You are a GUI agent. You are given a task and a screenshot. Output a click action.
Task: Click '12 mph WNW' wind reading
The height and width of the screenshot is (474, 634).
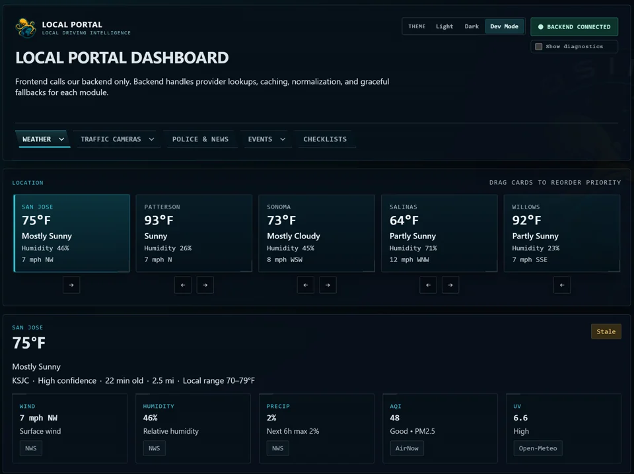click(409, 259)
